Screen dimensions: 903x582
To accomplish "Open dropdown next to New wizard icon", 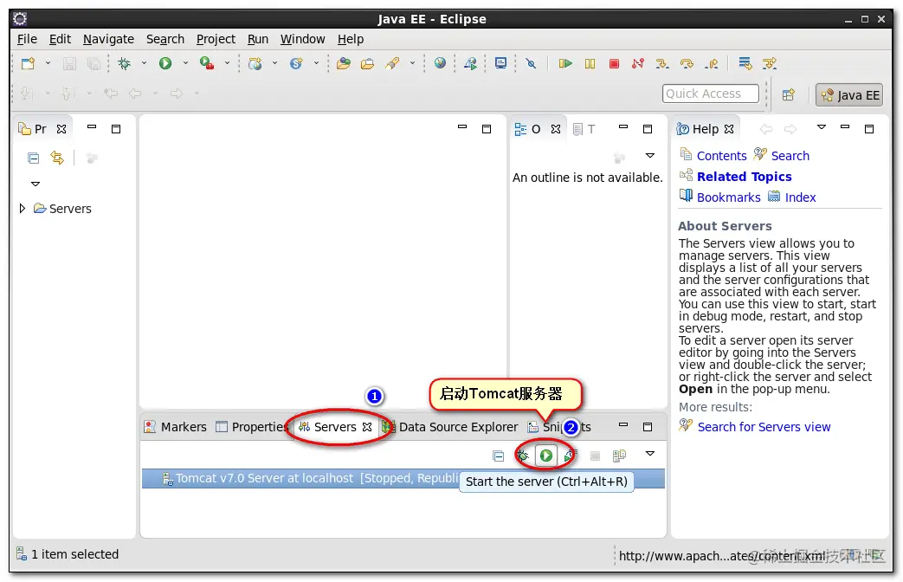I will 48,63.
